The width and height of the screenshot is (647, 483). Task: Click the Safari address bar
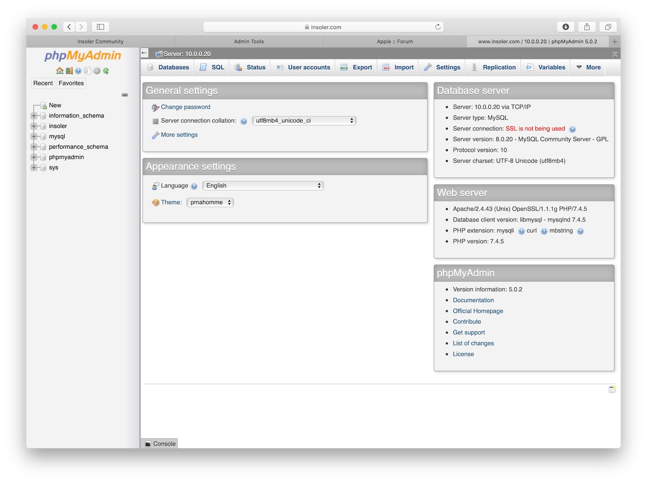coord(323,27)
